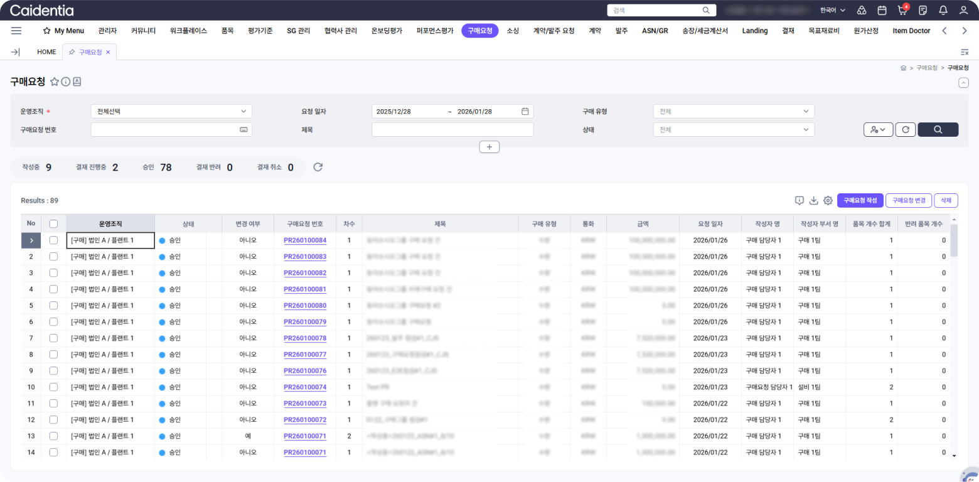Image resolution: width=979 pixels, height=482 pixels.
Task: Click the 제목 input field
Action: click(x=452, y=129)
